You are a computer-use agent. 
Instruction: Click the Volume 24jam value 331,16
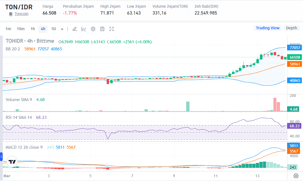click(x=159, y=13)
